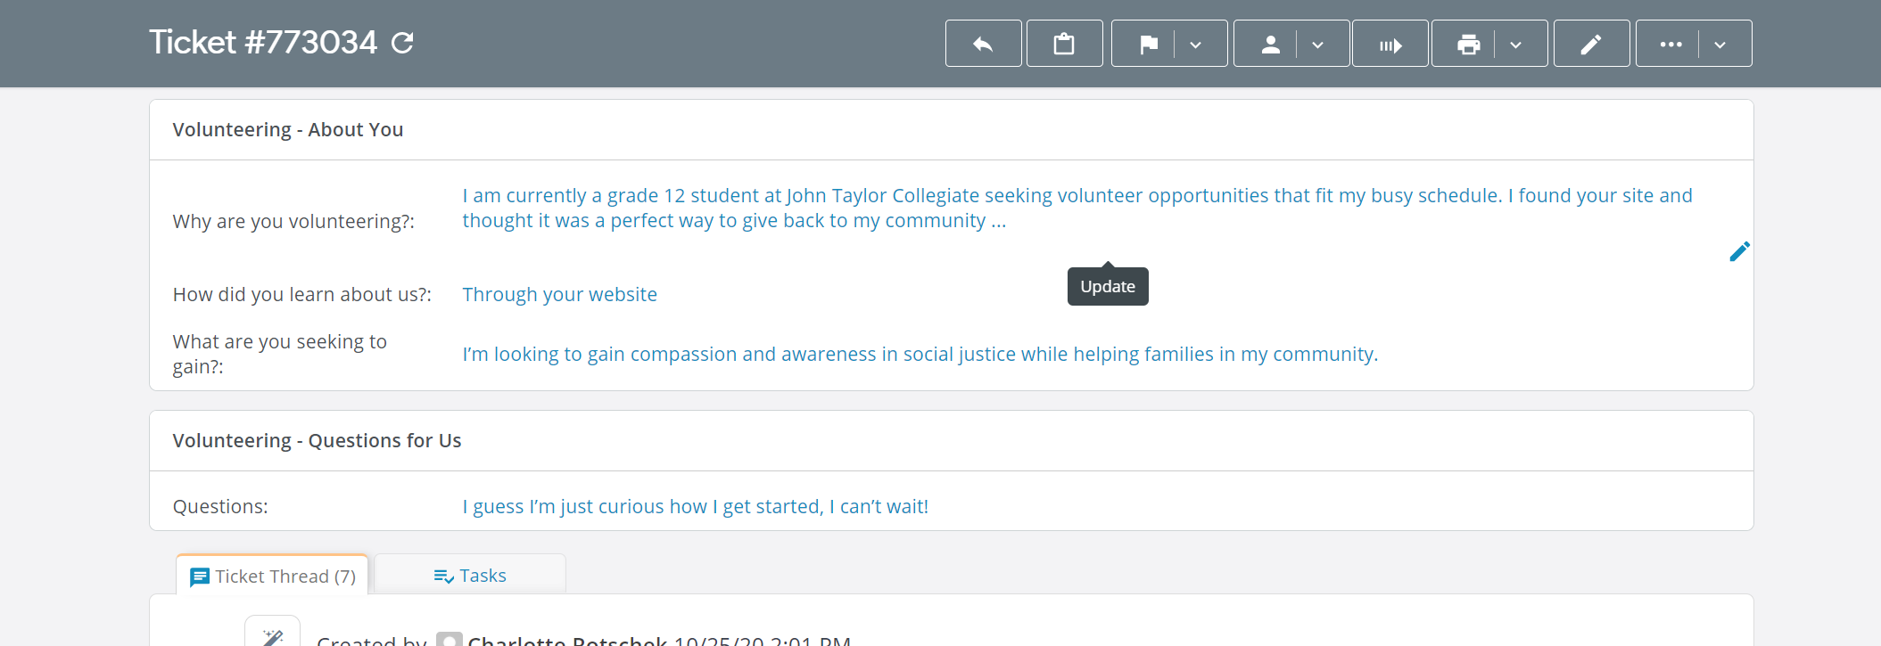Open the Ticket #773034 title link
The height and width of the screenshot is (646, 1881).
pos(263,42)
